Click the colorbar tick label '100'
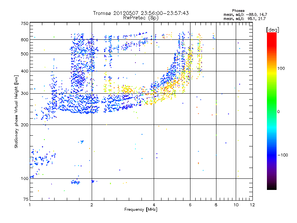 [281, 68]
